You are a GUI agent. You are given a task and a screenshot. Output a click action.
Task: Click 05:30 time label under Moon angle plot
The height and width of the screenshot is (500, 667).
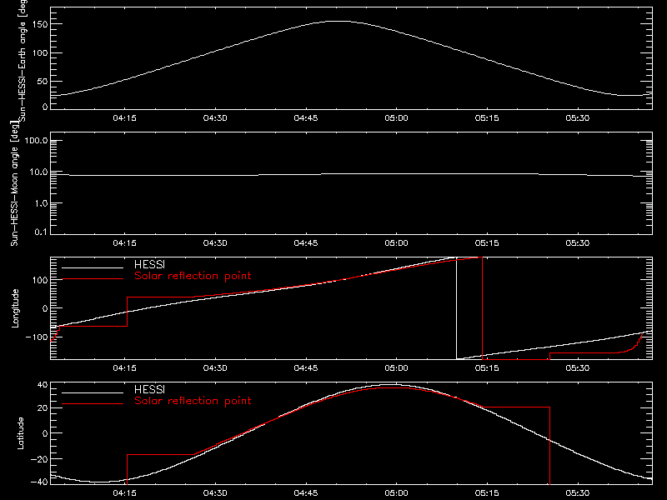[x=578, y=243]
